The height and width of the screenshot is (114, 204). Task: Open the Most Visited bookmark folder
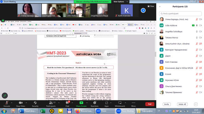click(4, 31)
